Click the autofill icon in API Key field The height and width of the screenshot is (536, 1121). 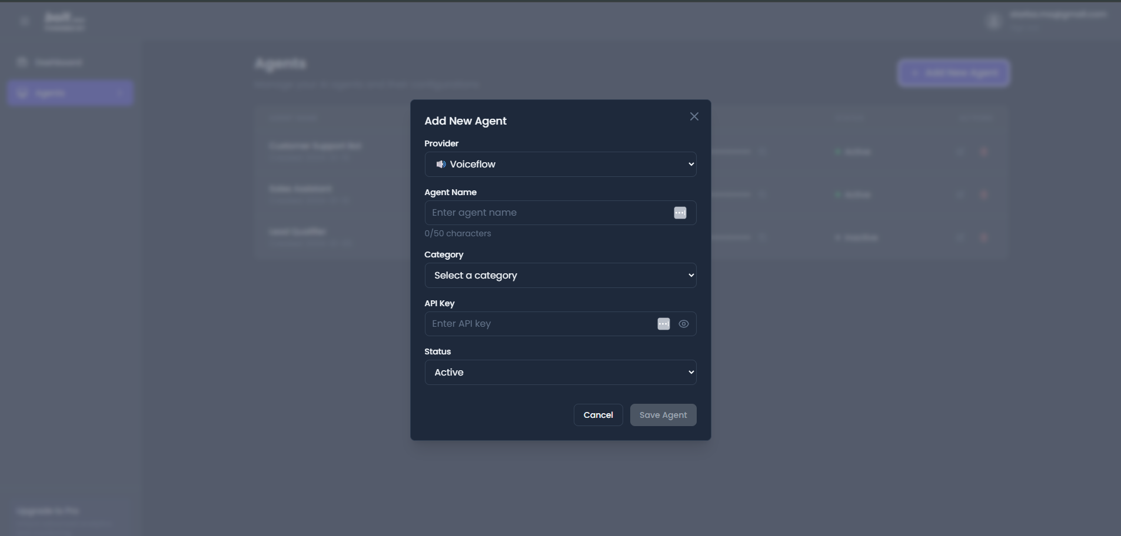tap(663, 324)
